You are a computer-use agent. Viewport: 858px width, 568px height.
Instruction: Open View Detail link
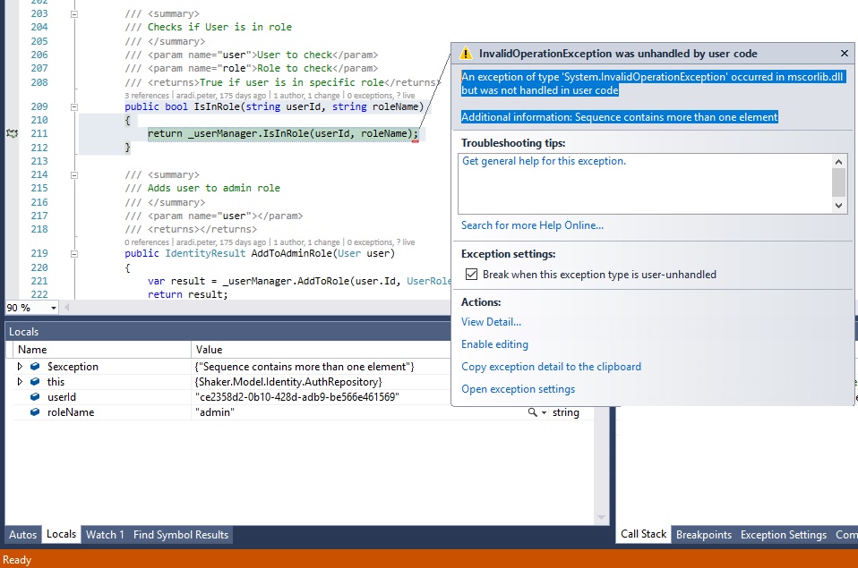click(x=491, y=322)
